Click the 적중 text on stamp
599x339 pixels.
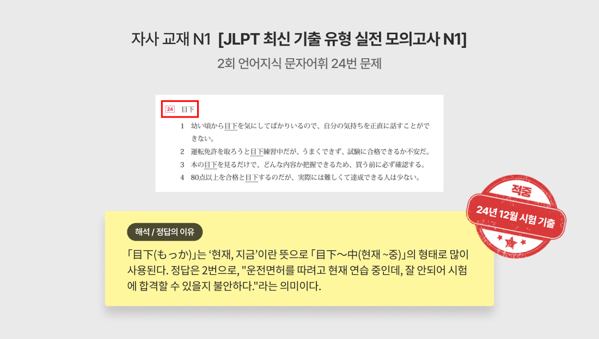[x=522, y=190]
